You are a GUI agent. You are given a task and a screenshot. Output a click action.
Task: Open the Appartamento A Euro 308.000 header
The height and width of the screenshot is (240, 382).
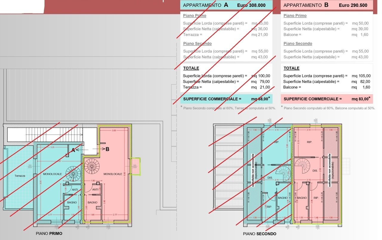[227, 5]
